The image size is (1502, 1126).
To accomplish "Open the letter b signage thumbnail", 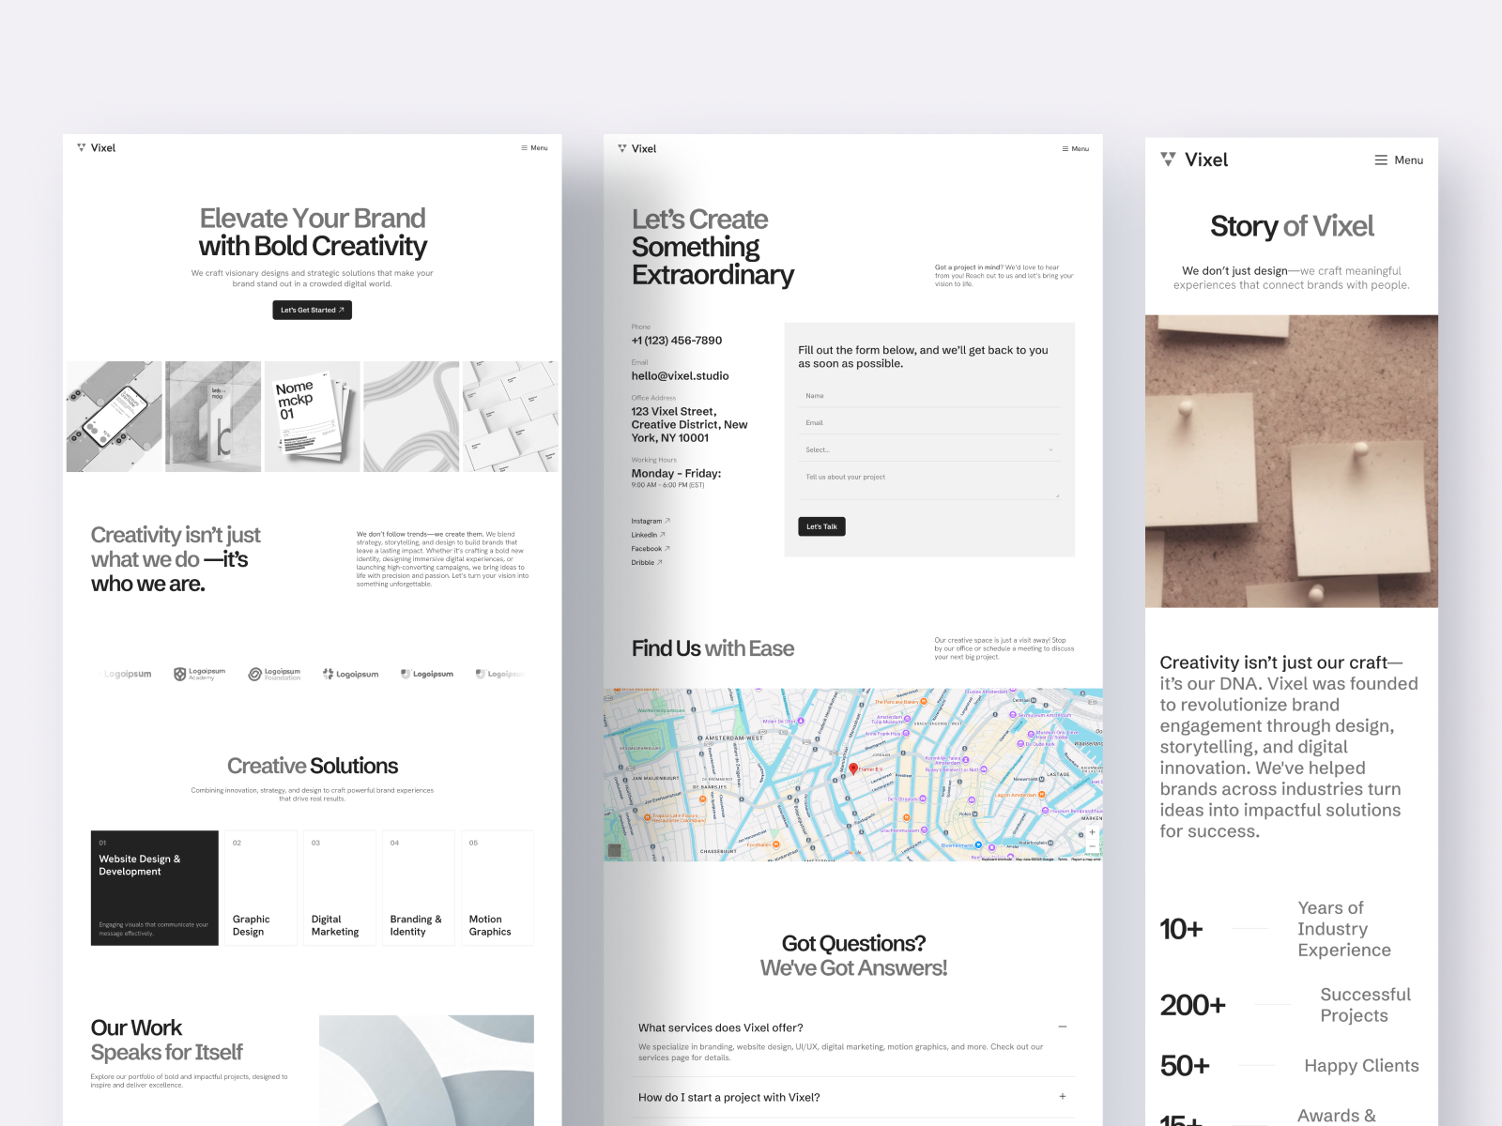I will pyautogui.click(x=213, y=417).
